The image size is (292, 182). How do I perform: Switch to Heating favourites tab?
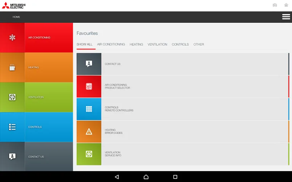coord(136,44)
